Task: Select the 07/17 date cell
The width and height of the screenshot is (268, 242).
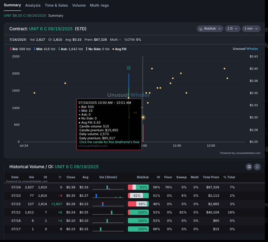Action: click(16, 229)
